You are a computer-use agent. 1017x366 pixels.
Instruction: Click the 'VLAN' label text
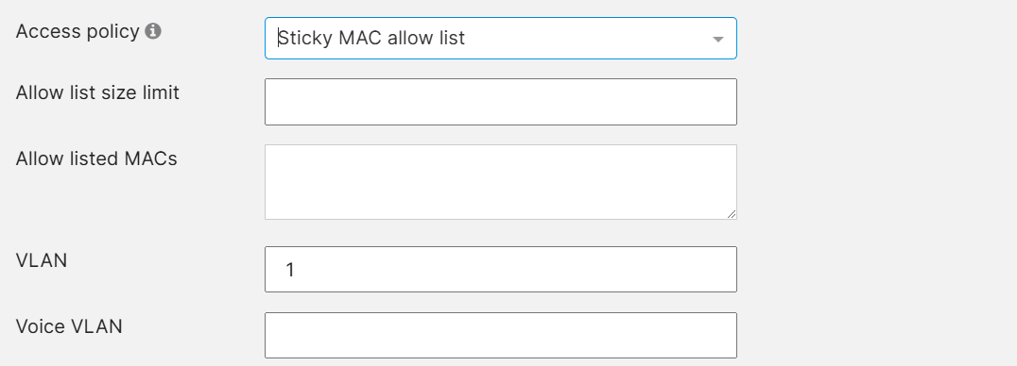42,260
